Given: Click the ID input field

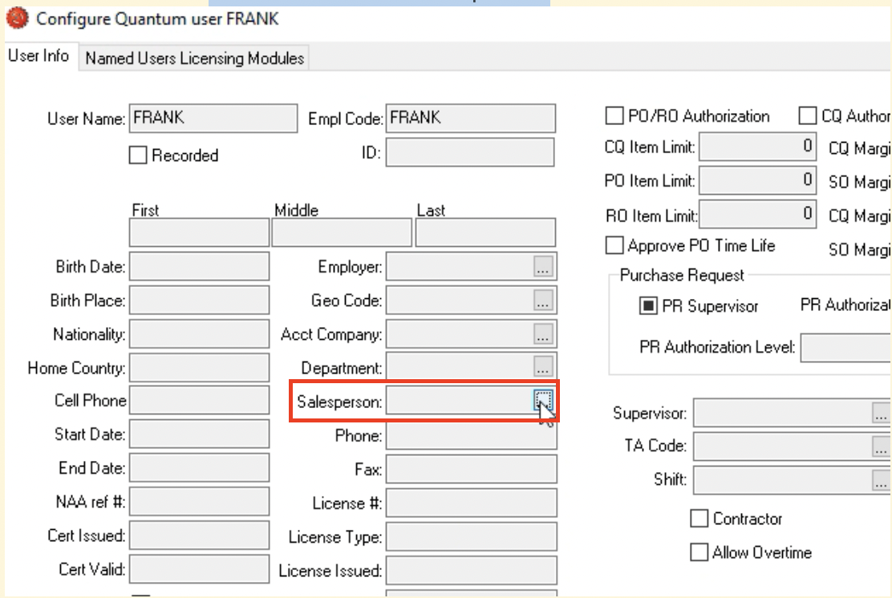Looking at the screenshot, I should point(470,152).
